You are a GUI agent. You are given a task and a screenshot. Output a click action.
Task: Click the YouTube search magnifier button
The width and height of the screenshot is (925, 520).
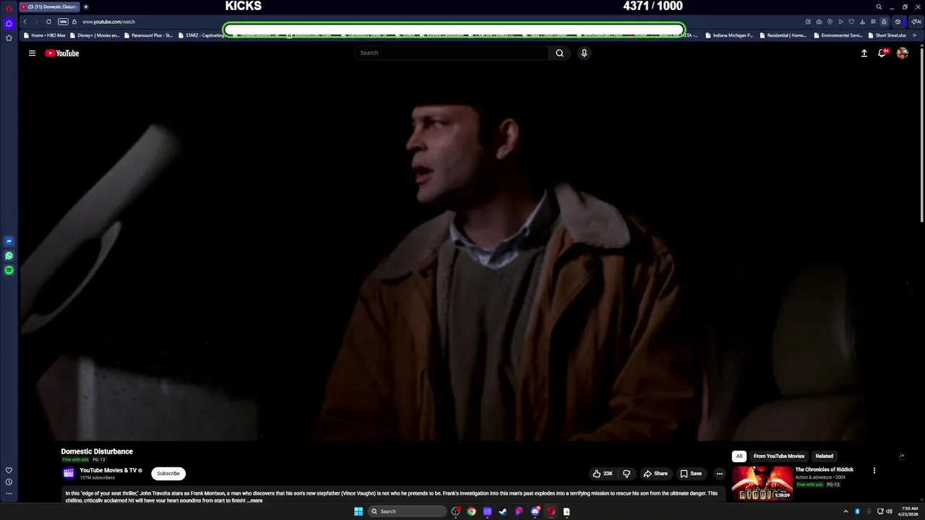point(559,53)
